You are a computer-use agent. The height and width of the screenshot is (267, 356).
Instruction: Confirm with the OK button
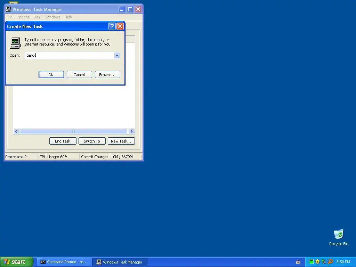pos(51,75)
